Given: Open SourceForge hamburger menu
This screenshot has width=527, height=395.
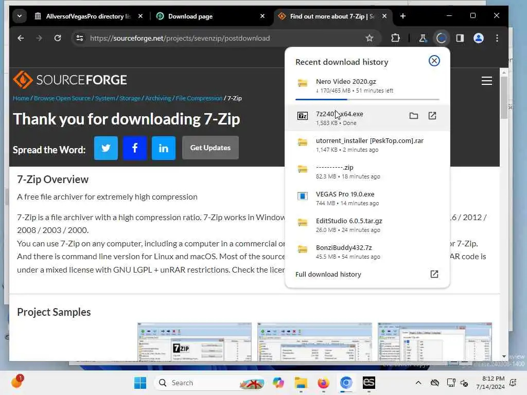Looking at the screenshot, I should point(486,81).
